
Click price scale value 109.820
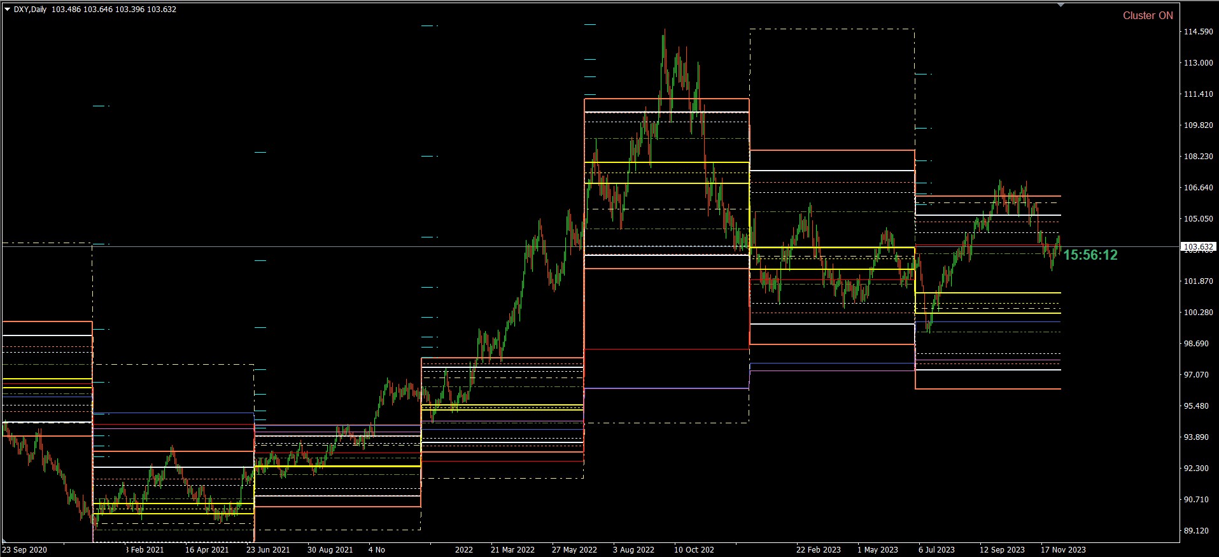point(1197,125)
